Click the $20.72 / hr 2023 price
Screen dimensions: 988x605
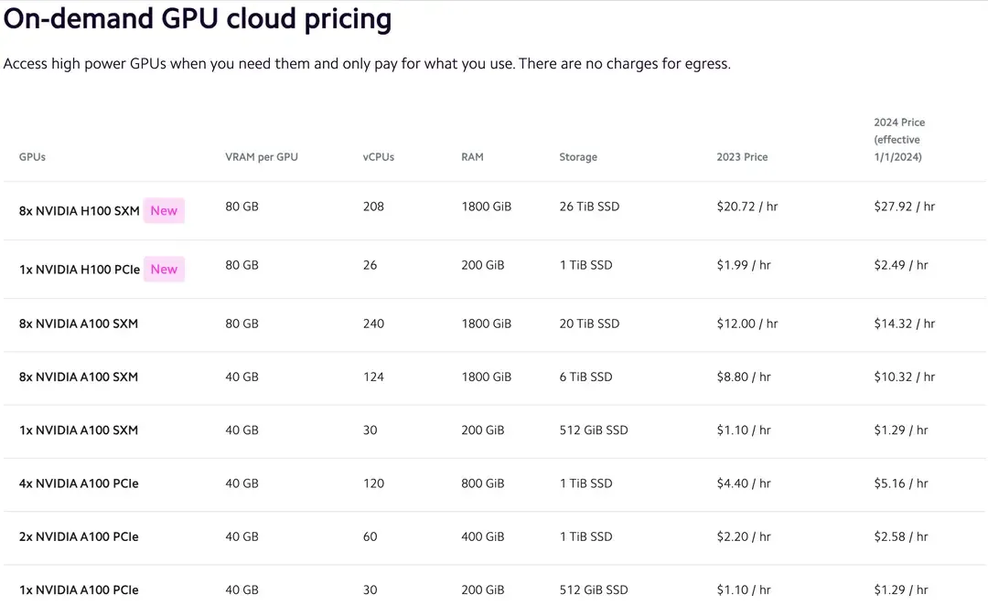746,207
